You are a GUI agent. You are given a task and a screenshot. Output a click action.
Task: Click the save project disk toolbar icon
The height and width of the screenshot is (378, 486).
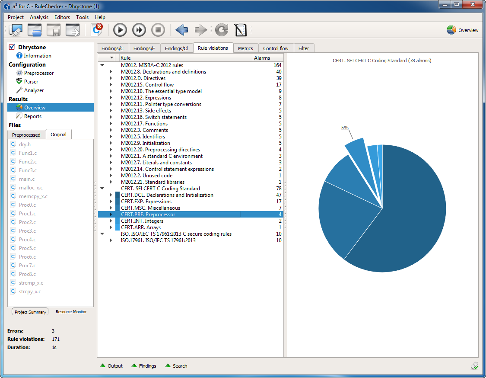[x=53, y=30]
